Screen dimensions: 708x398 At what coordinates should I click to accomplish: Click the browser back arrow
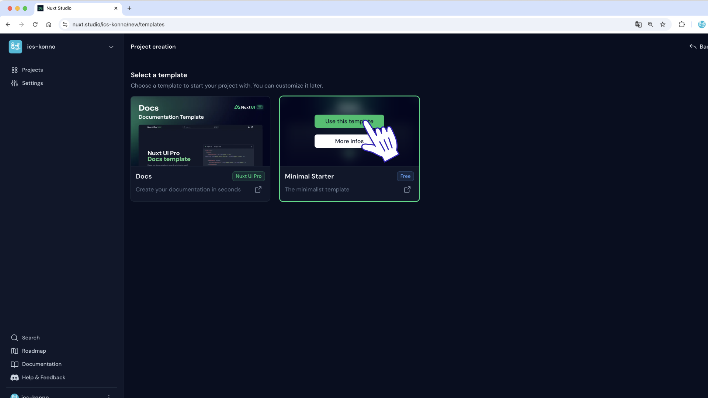[8, 24]
